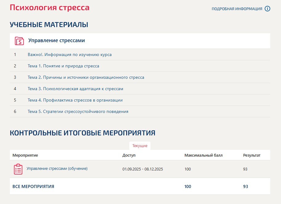This screenshot has height=204, width=281.
Task: Open the Управление стрессами (обучение) event link
Action: point(57,169)
